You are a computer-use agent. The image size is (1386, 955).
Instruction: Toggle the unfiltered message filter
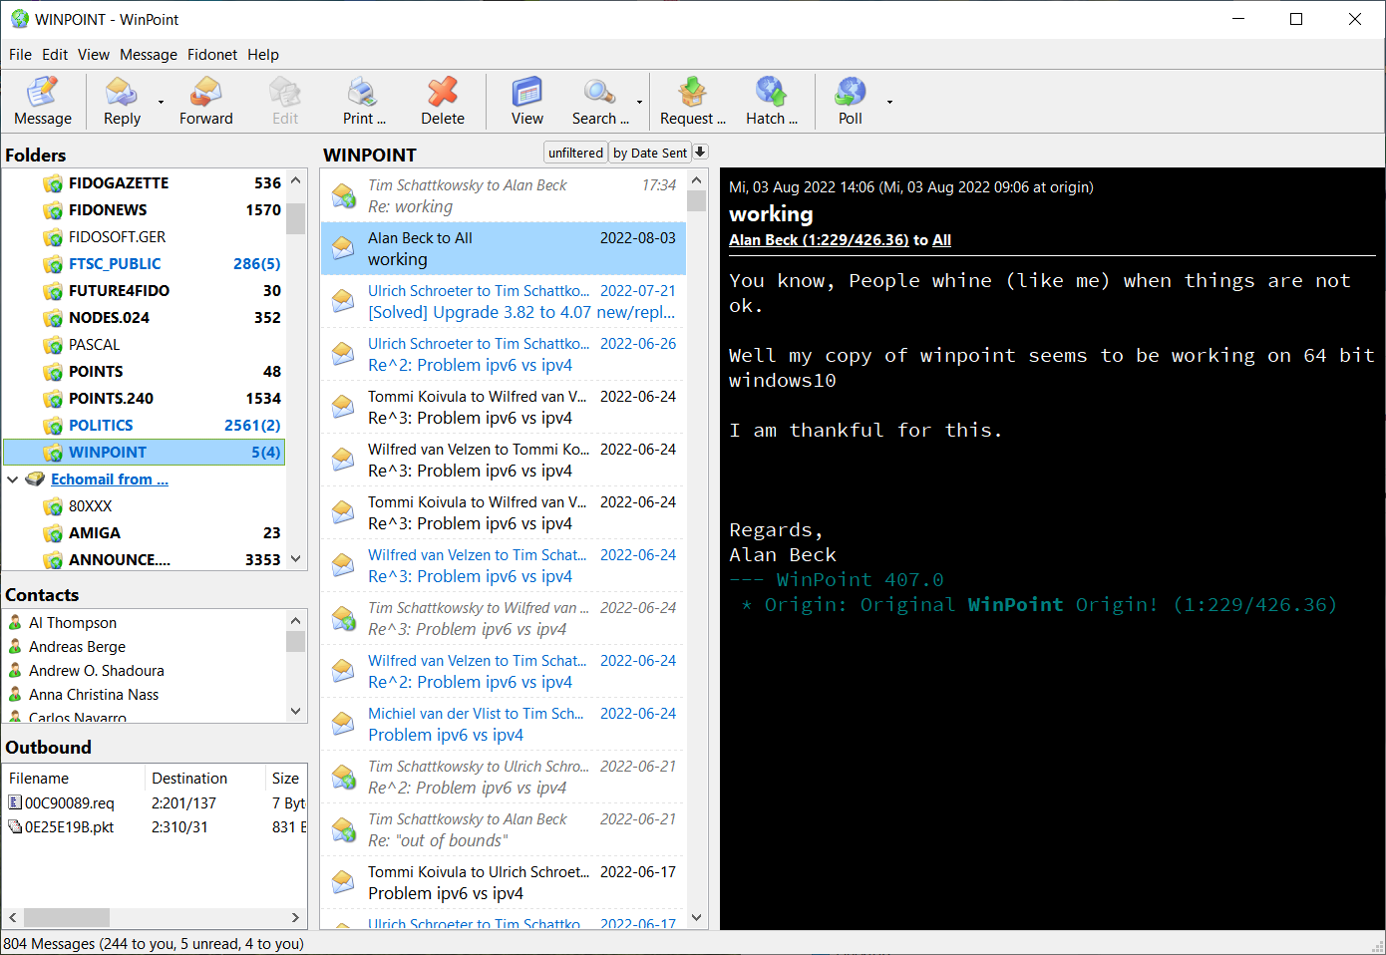(x=575, y=153)
